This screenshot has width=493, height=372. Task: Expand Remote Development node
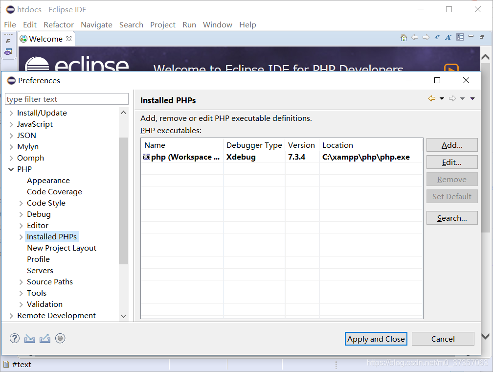click(11, 316)
